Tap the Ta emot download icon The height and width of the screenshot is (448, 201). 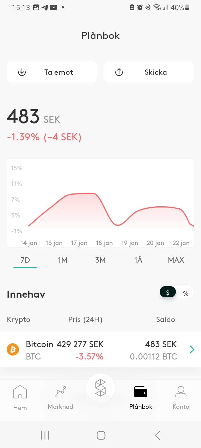pos(22,72)
